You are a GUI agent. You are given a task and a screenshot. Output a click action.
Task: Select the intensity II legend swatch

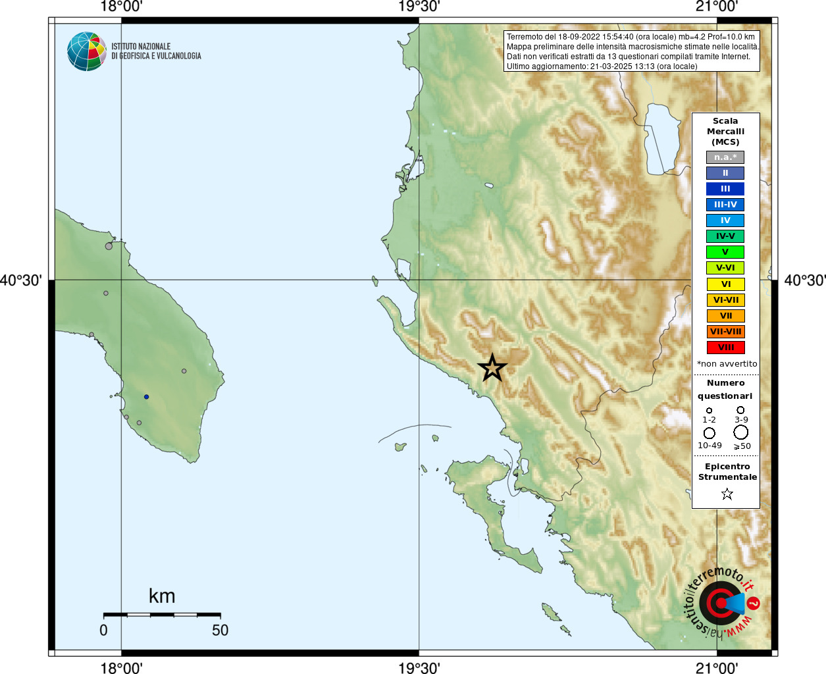click(725, 173)
